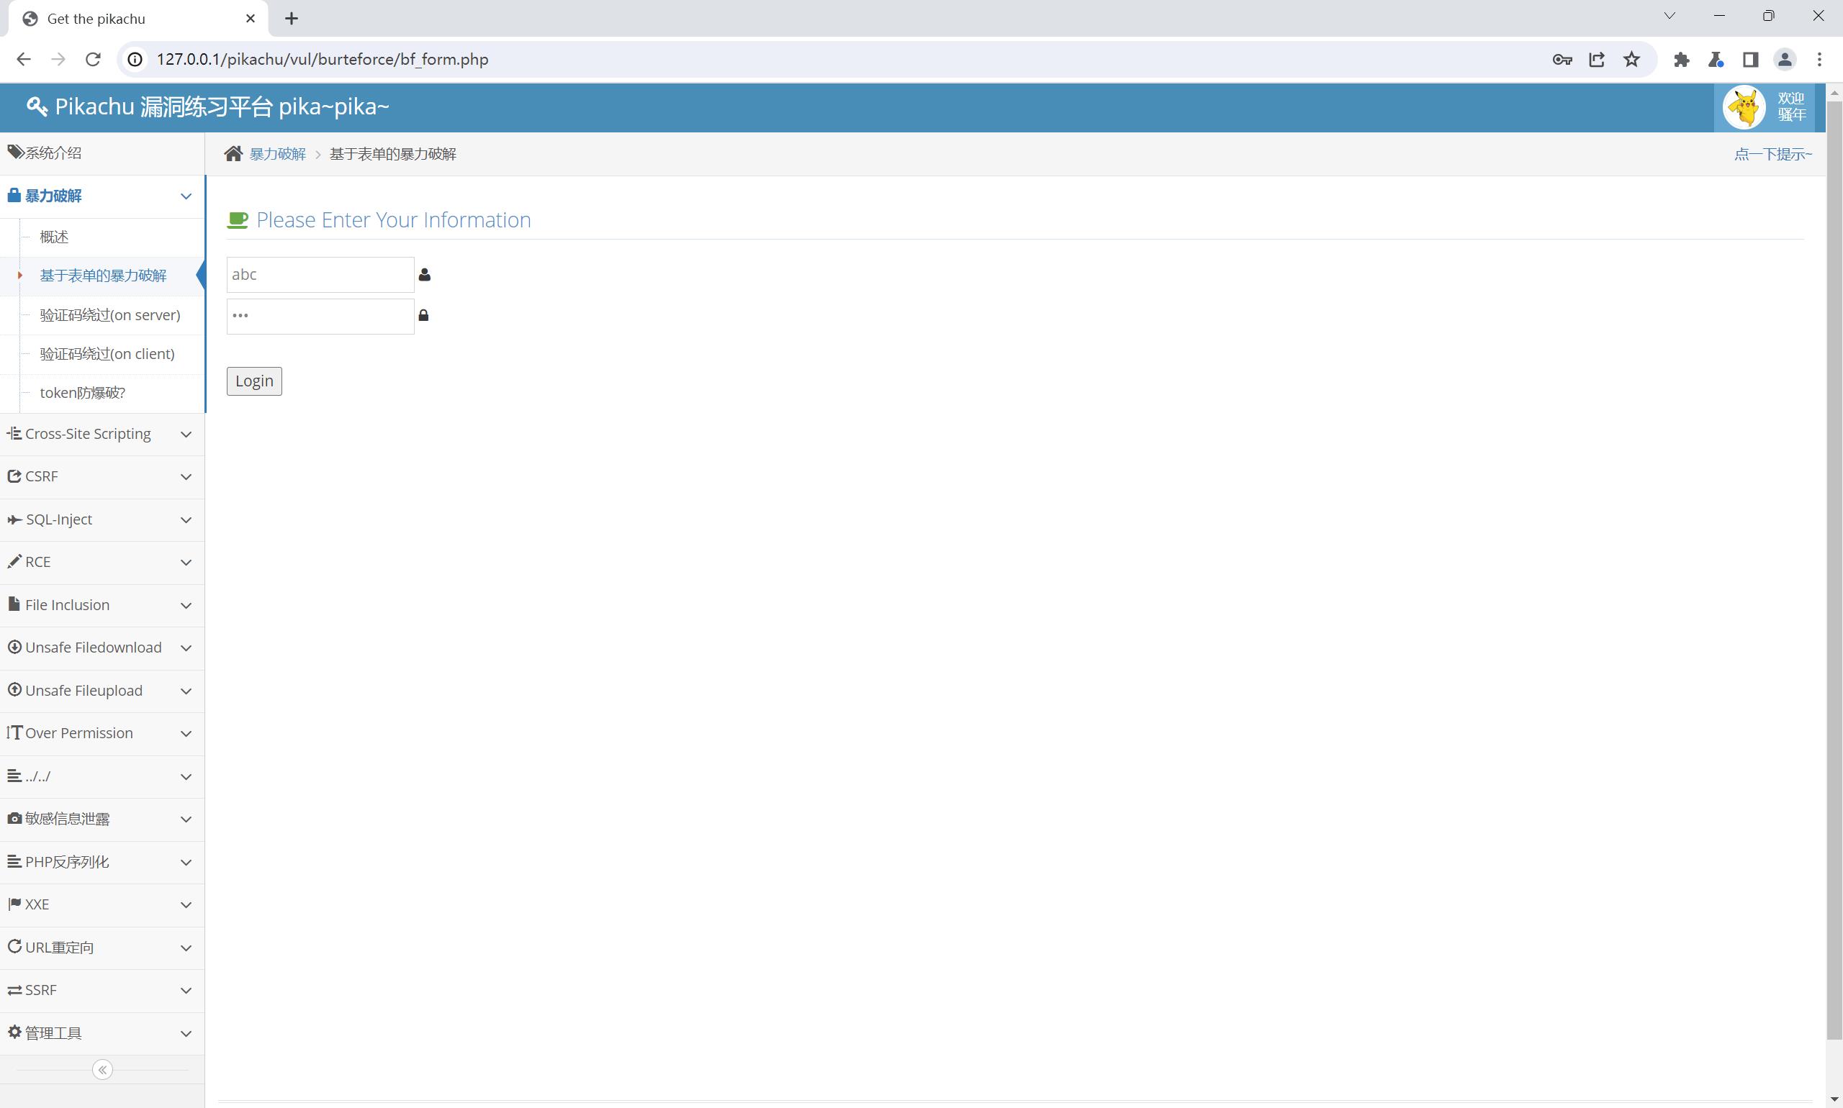Click the back navigation arrow
1843x1108 pixels.
[23, 59]
